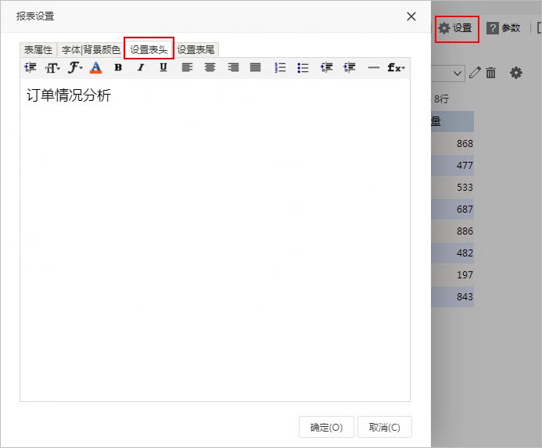Click gear icon right of trash
This screenshot has width=542, height=448.
click(x=515, y=73)
